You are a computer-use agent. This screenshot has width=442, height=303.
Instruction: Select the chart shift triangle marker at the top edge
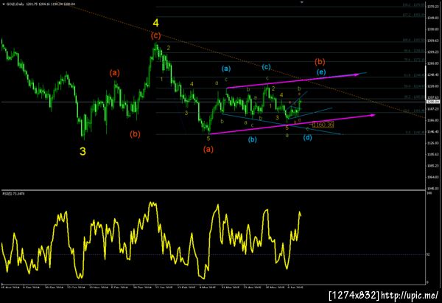point(302,2)
